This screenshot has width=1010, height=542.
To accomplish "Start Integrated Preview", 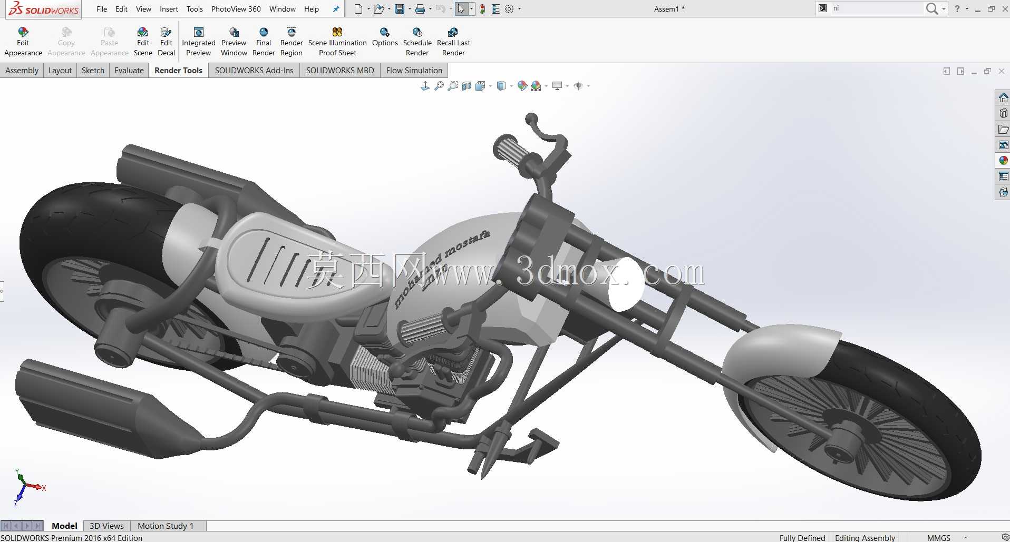I will click(199, 42).
